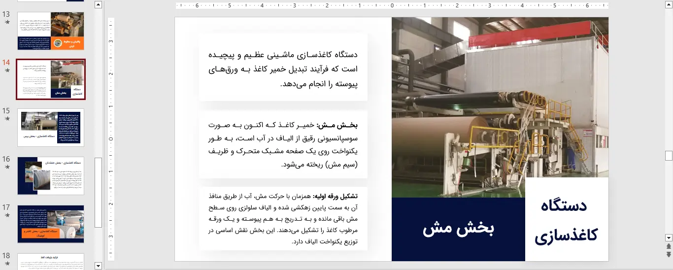The height and width of the screenshot is (270, 673).
Task: Go to next slide using double-down arrow
Action: tap(669, 254)
